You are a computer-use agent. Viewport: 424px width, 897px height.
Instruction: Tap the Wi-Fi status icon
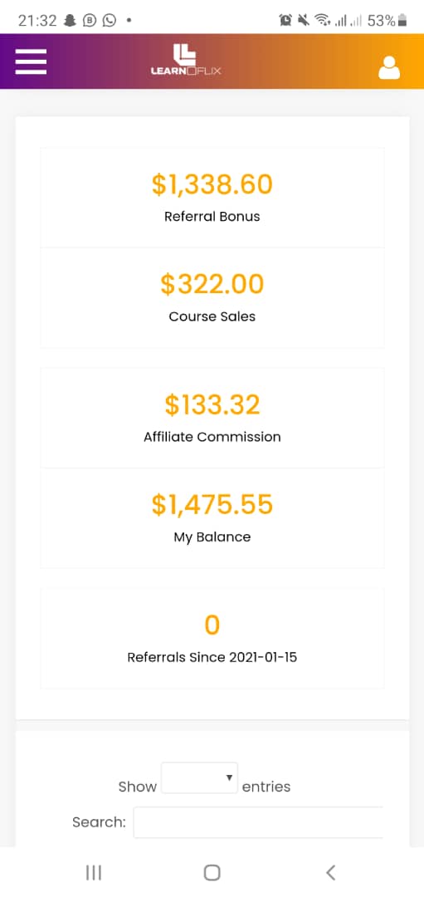324,21
